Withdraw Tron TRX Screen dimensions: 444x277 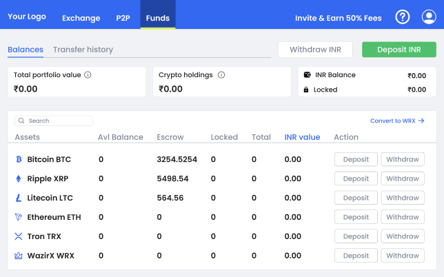[x=403, y=236]
